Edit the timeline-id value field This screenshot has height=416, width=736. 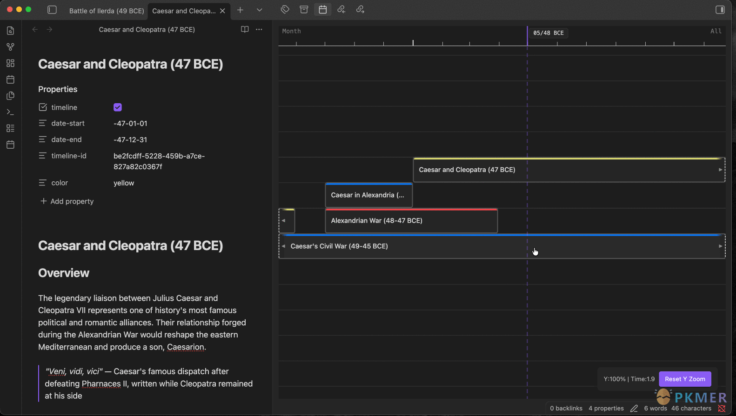pos(159,161)
